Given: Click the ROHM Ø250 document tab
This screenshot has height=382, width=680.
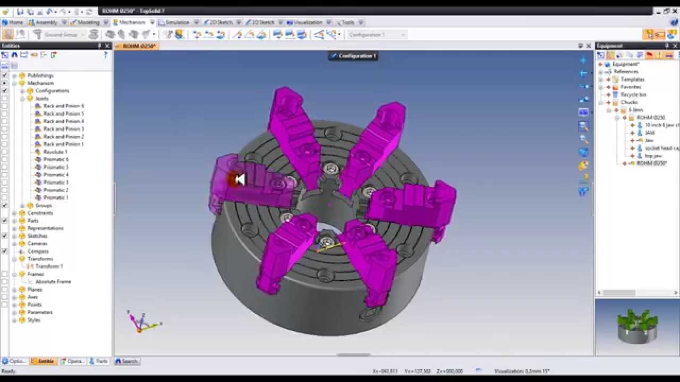Looking at the screenshot, I should (137, 46).
